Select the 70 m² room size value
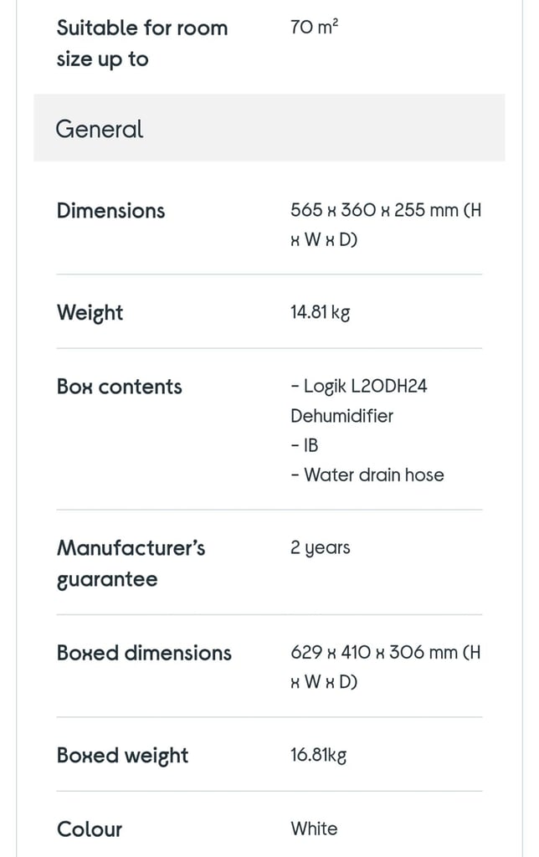This screenshot has width=539, height=857. click(315, 26)
